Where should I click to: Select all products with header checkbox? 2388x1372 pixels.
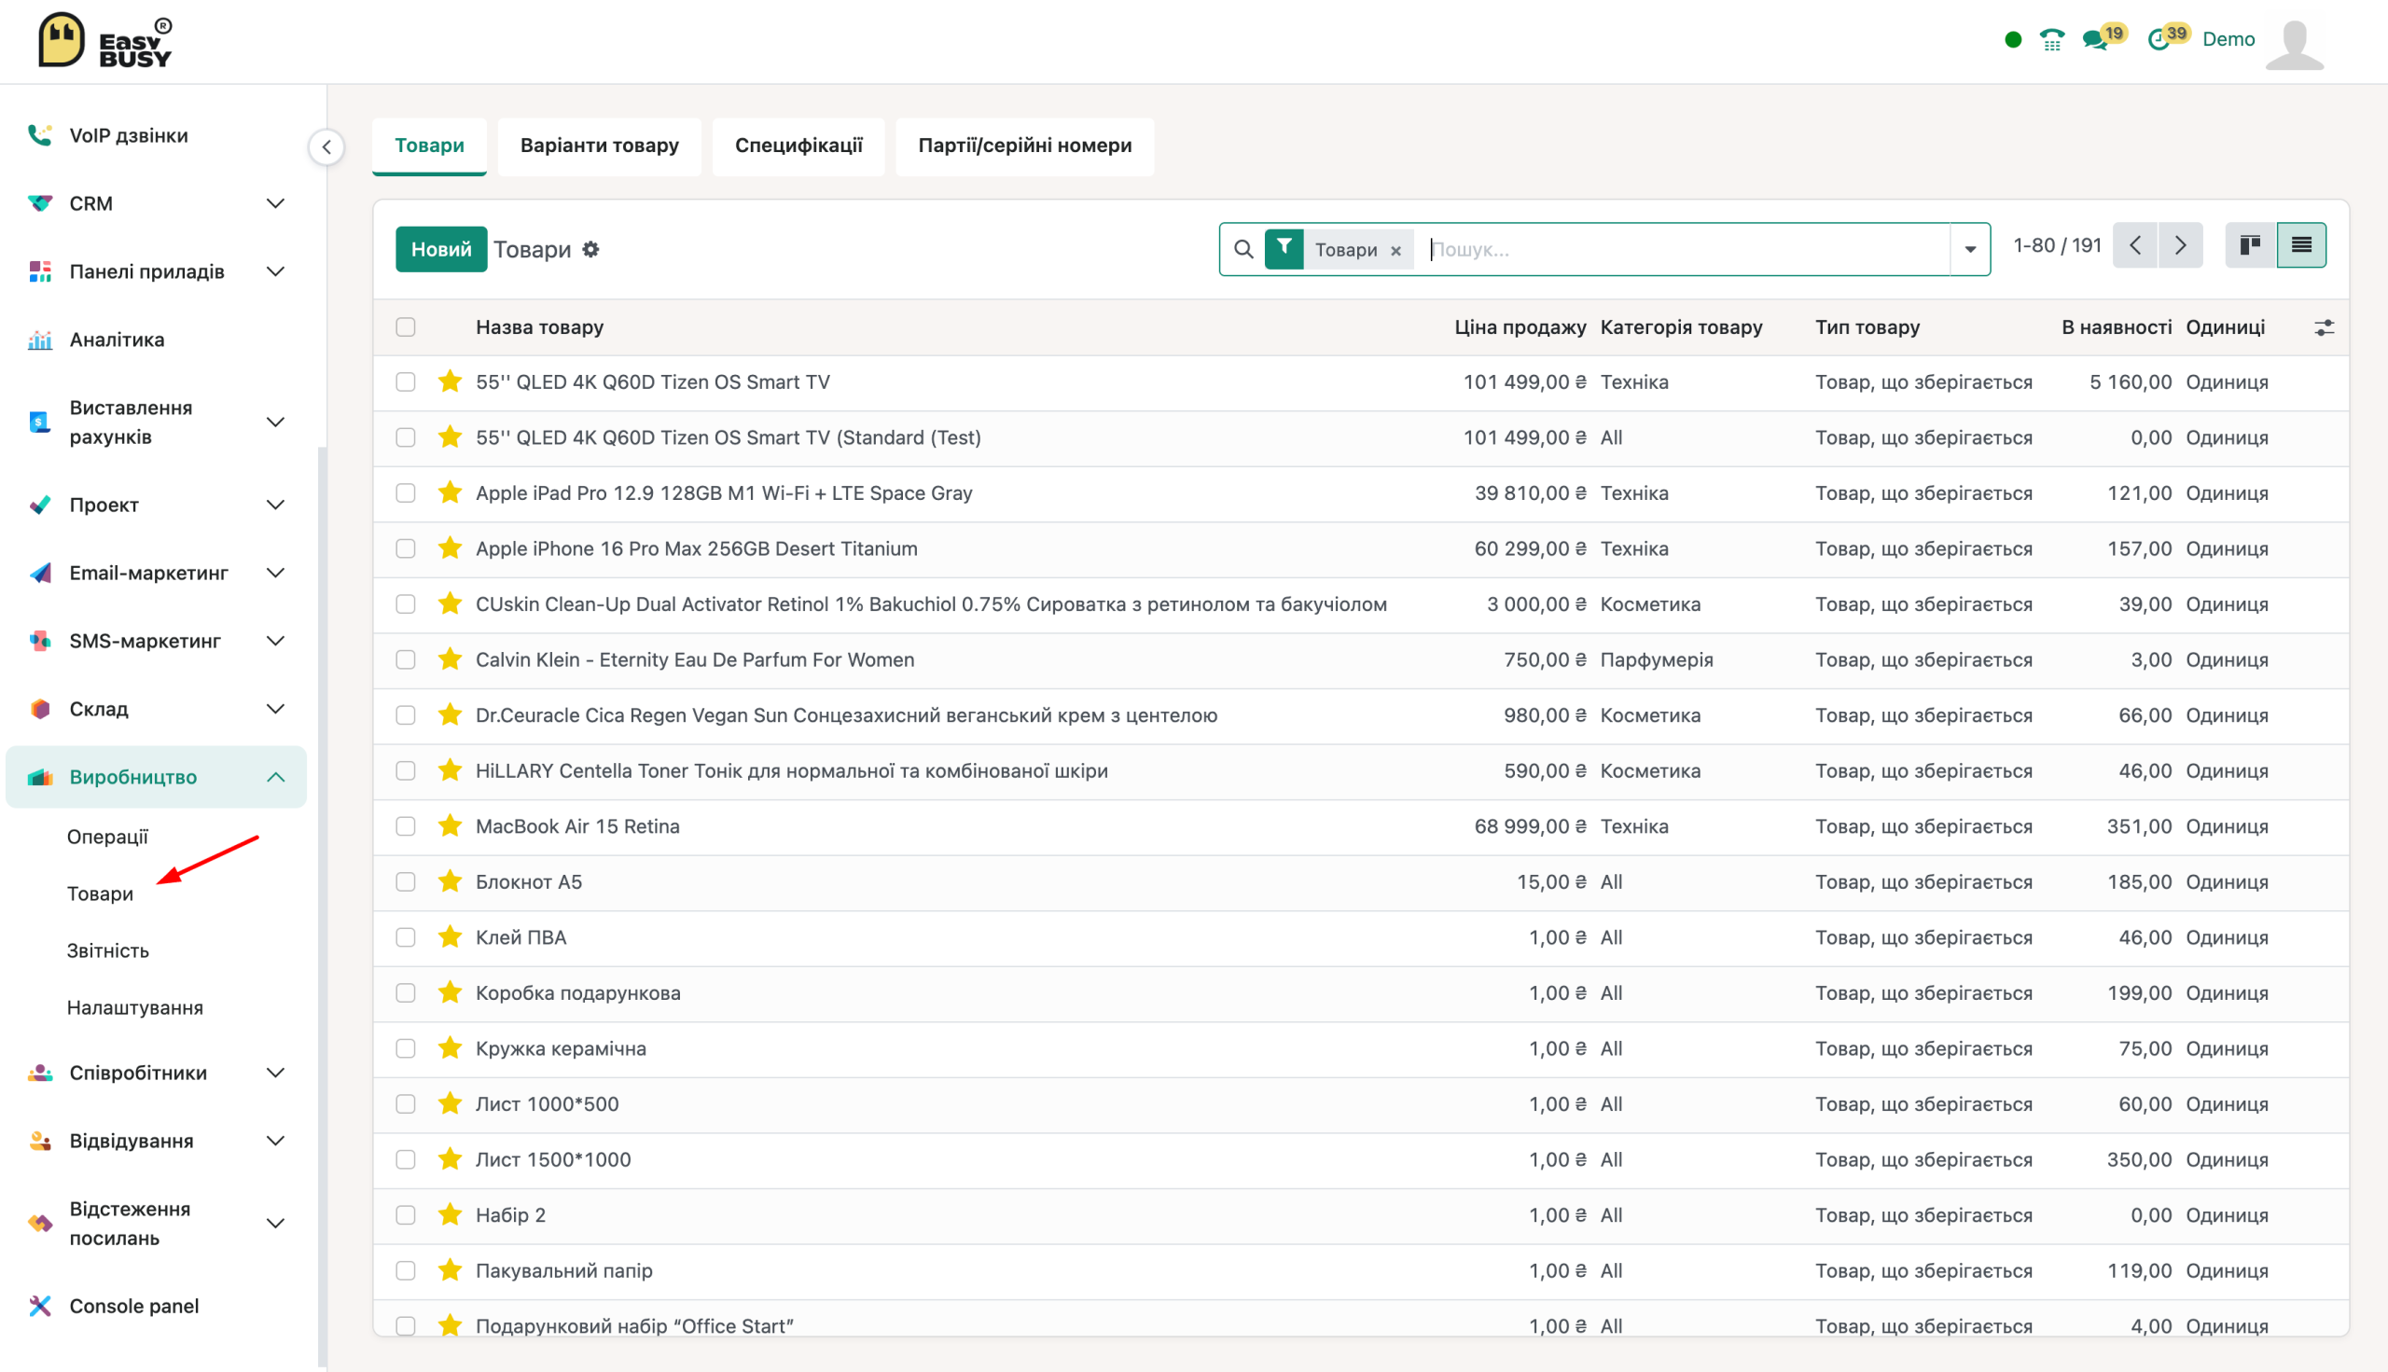pyautogui.click(x=405, y=328)
